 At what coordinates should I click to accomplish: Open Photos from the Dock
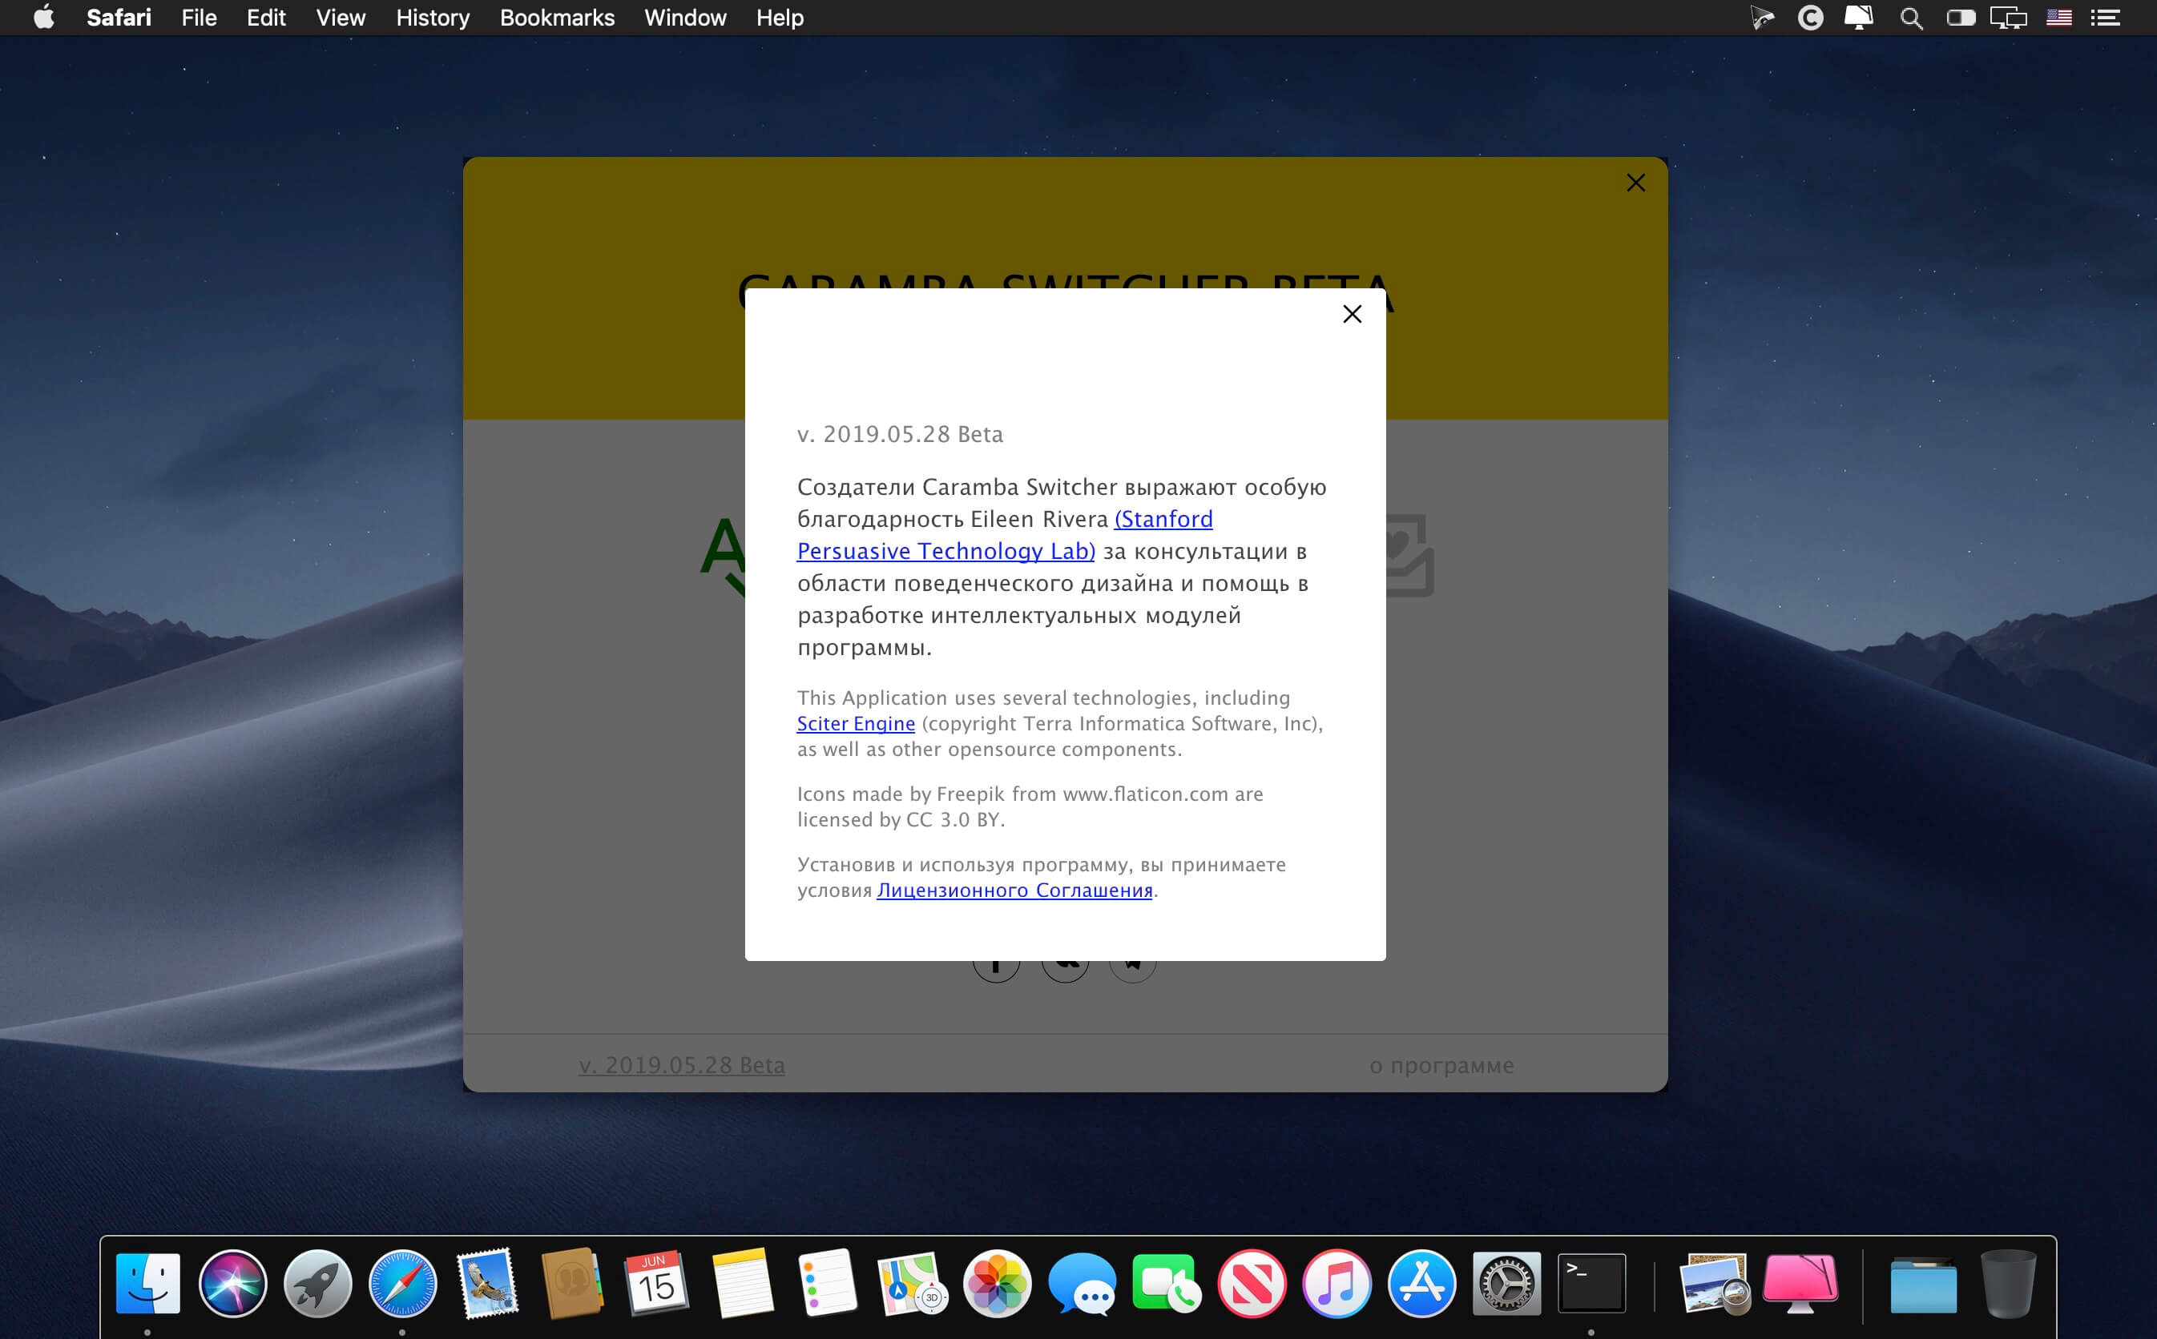(997, 1283)
